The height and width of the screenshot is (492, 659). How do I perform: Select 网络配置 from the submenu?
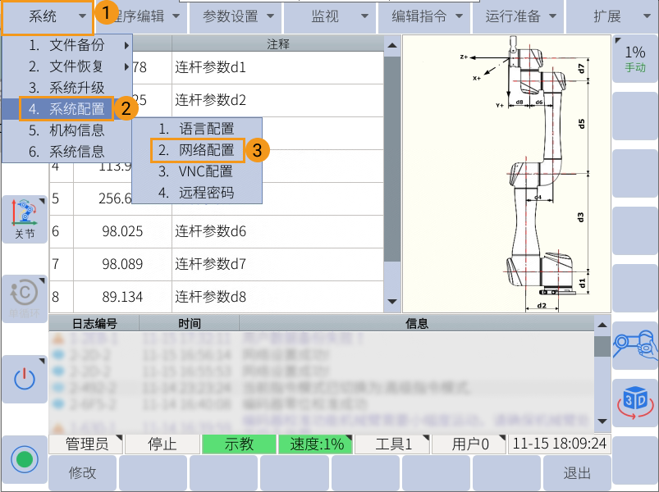[207, 150]
